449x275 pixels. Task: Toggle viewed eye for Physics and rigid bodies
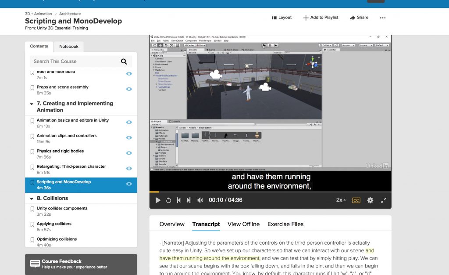tap(129, 153)
